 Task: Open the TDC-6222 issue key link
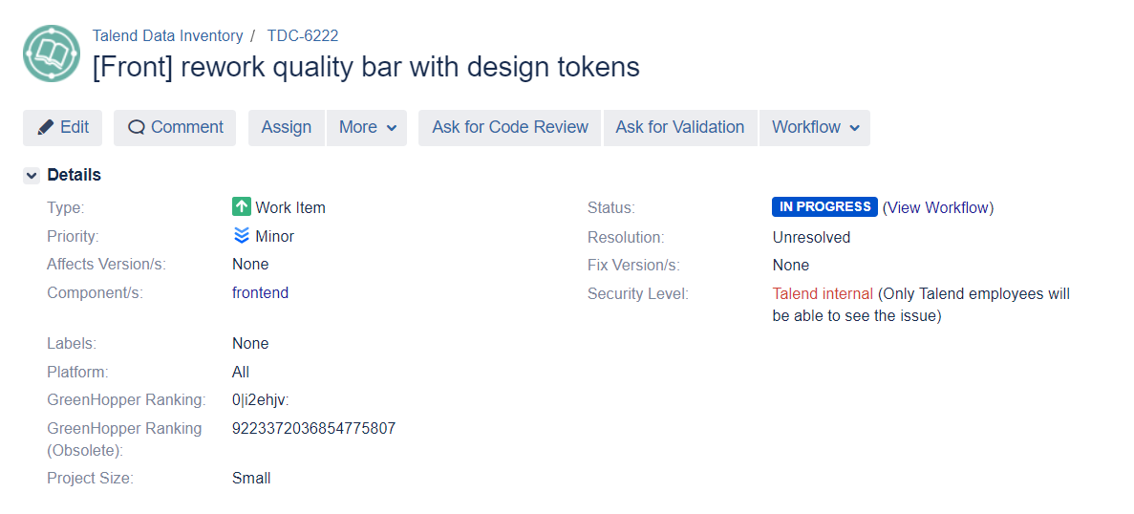[302, 36]
